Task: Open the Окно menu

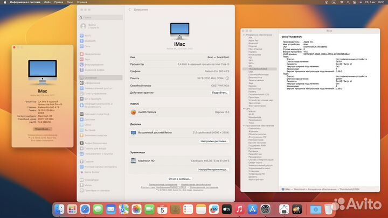Action: (70, 2)
